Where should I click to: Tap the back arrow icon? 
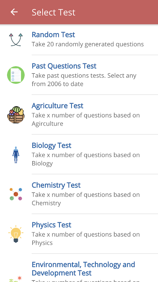pos(14,12)
